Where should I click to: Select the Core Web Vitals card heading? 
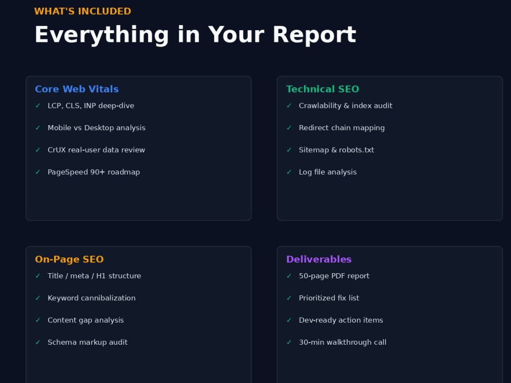(x=77, y=89)
